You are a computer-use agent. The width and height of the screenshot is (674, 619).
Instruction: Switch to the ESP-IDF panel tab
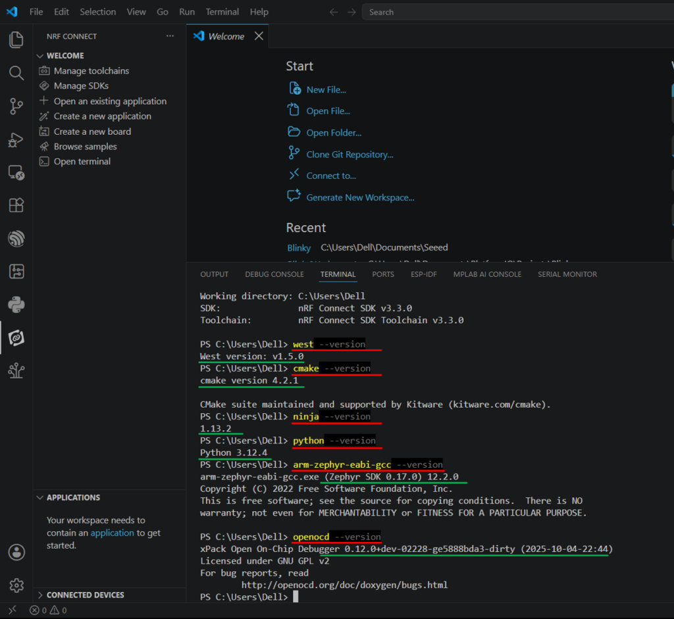423,274
